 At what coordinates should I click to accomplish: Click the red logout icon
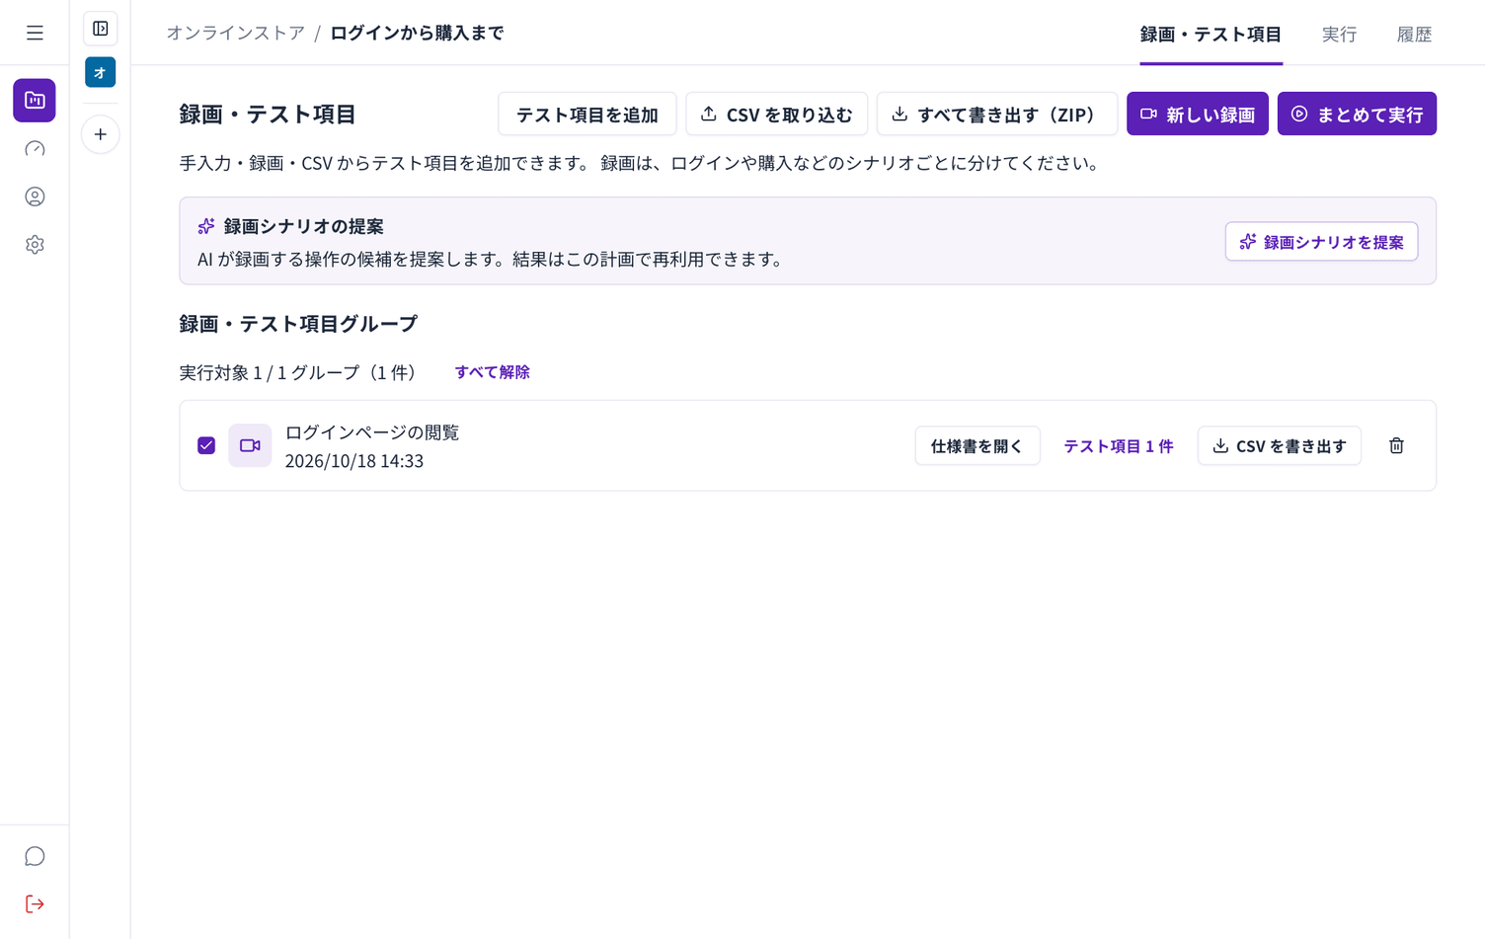pyautogui.click(x=35, y=904)
